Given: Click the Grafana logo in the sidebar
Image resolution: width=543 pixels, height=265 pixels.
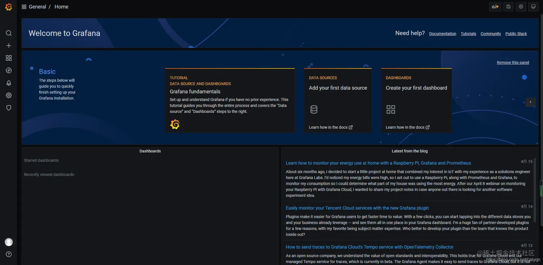Looking at the screenshot, I should pos(9,7).
